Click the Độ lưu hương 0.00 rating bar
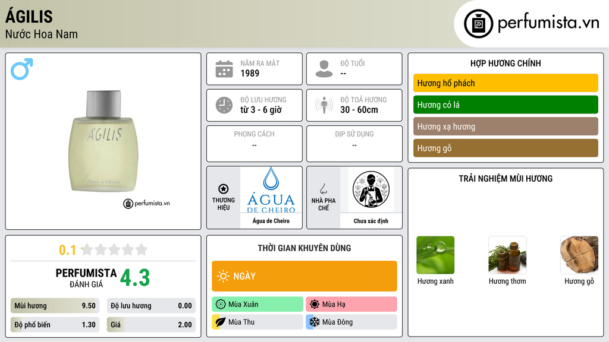This screenshot has height=342, width=609. pos(151,306)
